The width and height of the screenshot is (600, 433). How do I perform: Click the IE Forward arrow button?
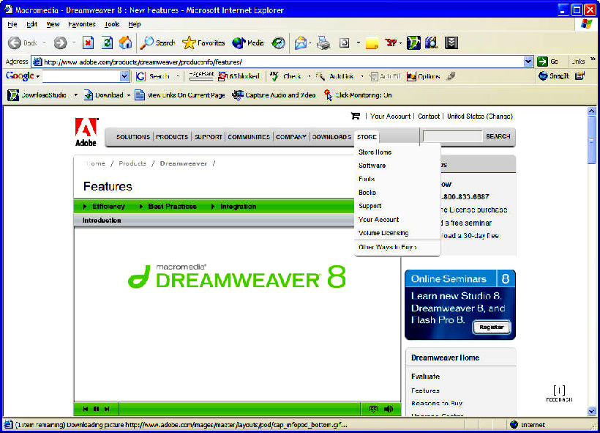(60, 42)
